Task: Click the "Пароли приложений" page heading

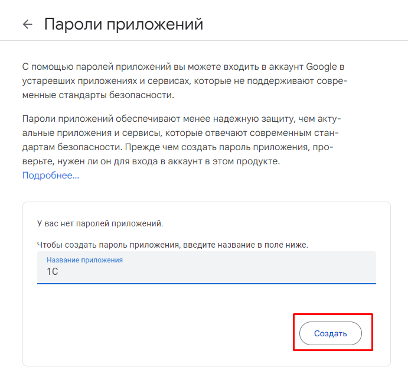Action: 124,24
